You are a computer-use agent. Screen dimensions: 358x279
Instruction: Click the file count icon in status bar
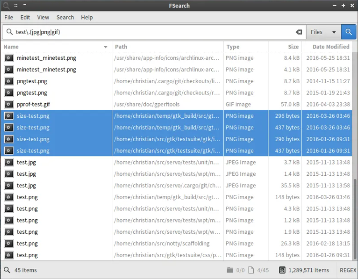point(251,270)
